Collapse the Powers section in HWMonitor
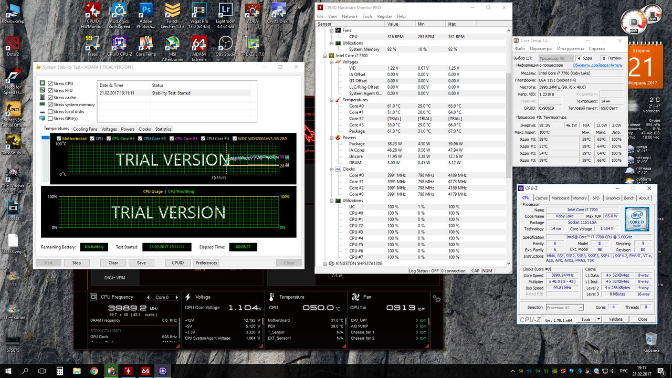Screen dimensions: 672x378 pyautogui.click(x=331, y=138)
